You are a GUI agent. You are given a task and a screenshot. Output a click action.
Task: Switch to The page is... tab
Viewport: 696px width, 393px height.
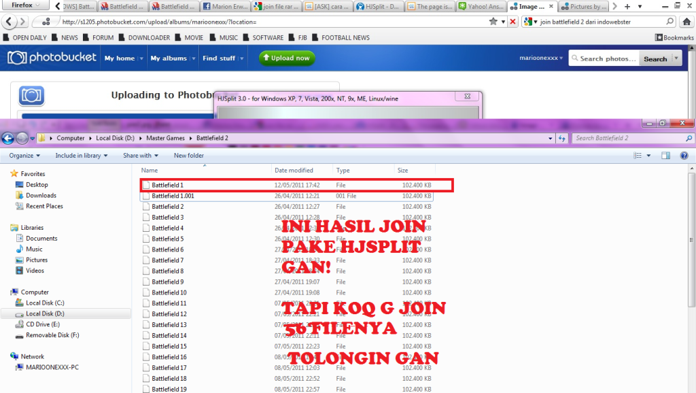[x=430, y=6]
